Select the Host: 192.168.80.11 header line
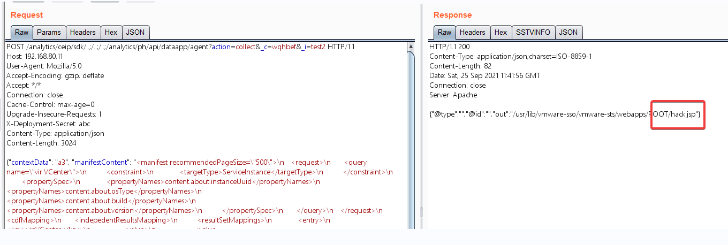 pyautogui.click(x=35, y=57)
